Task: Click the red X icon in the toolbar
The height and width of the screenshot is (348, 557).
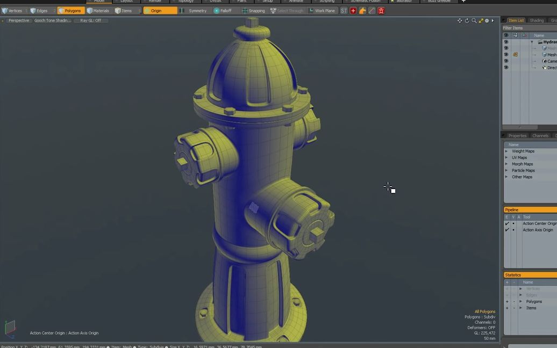Action: coord(381,10)
